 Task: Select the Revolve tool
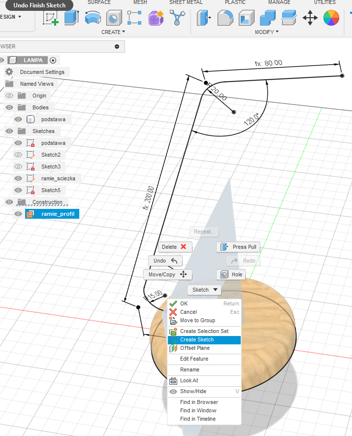click(93, 18)
